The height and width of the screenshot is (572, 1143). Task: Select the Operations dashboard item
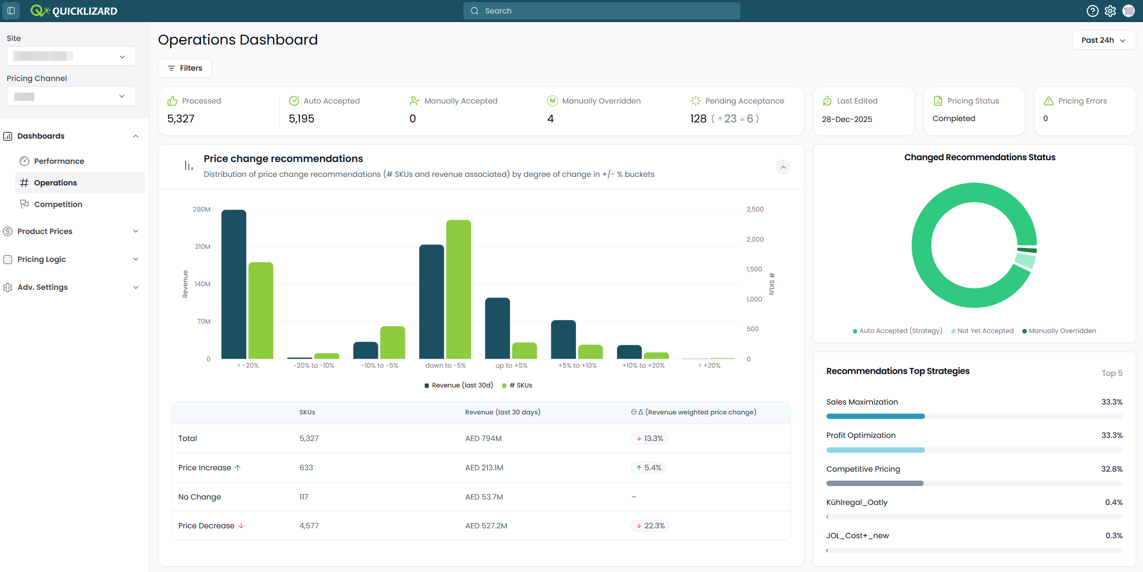(x=80, y=183)
